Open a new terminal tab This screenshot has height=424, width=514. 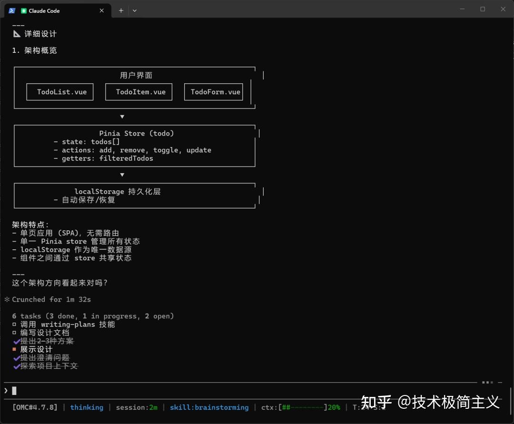click(121, 10)
